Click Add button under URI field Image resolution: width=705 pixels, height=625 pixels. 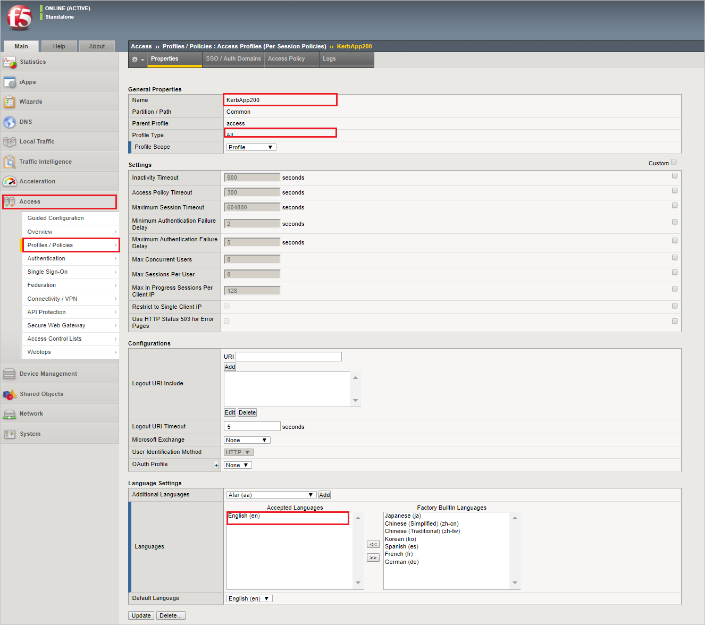click(x=230, y=367)
